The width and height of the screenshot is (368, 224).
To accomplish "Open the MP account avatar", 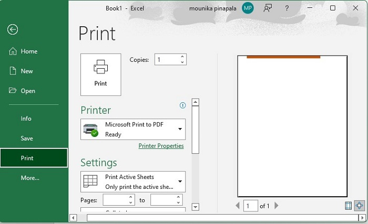I will pos(248,8).
